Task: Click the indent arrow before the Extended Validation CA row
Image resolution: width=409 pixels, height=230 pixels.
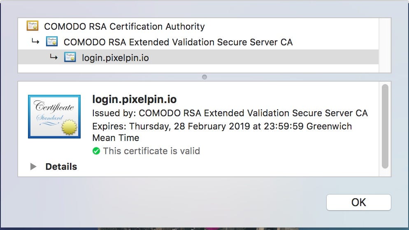Action: (x=35, y=41)
